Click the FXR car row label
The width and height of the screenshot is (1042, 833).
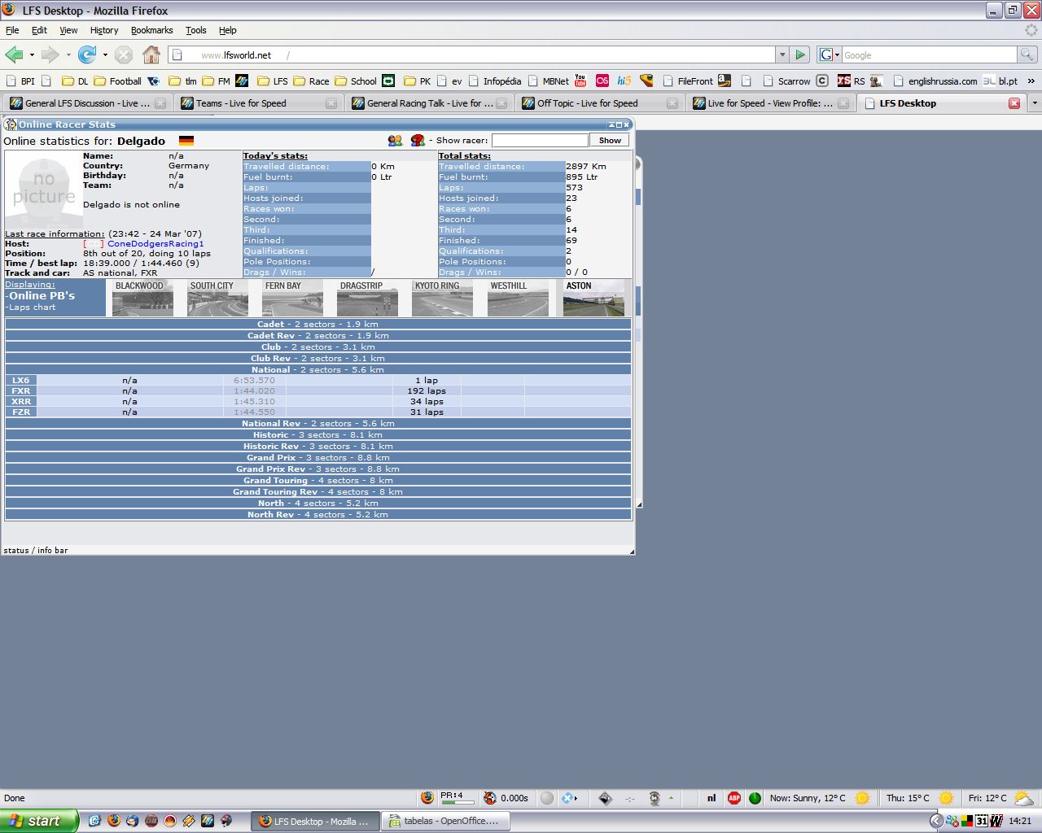(21, 390)
